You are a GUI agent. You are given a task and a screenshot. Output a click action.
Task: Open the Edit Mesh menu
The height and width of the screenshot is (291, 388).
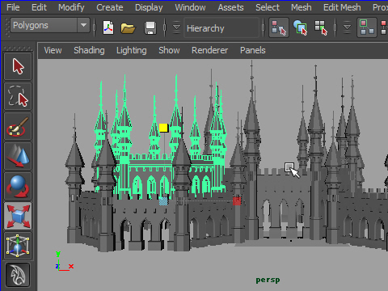[342, 7]
